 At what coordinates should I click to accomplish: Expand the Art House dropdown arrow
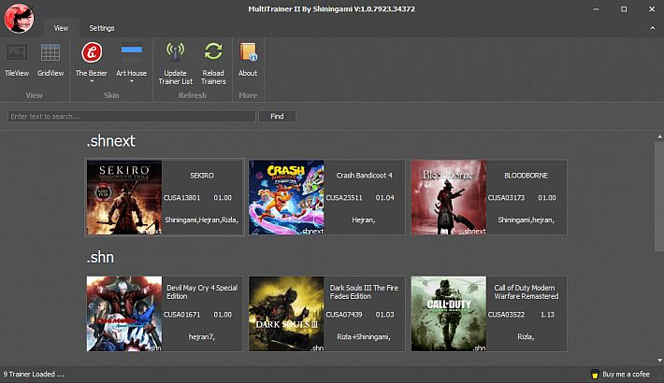131,81
